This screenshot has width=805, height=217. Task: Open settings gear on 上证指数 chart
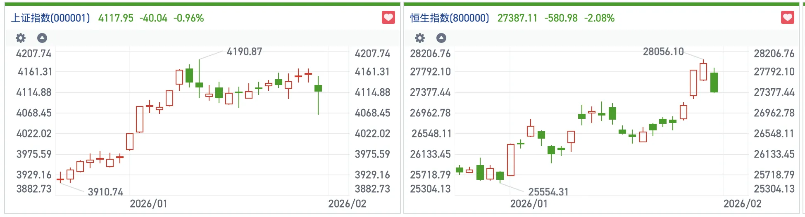(21, 38)
